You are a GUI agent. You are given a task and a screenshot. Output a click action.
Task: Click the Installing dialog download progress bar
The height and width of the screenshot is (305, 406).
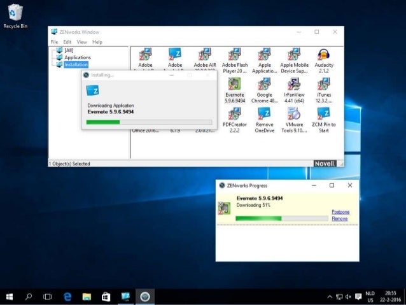(x=149, y=122)
